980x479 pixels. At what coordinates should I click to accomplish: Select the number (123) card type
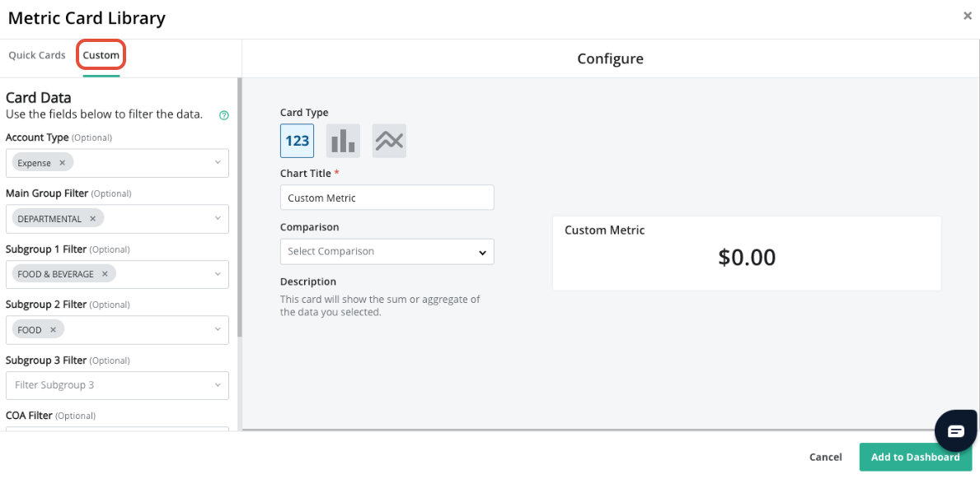[297, 141]
